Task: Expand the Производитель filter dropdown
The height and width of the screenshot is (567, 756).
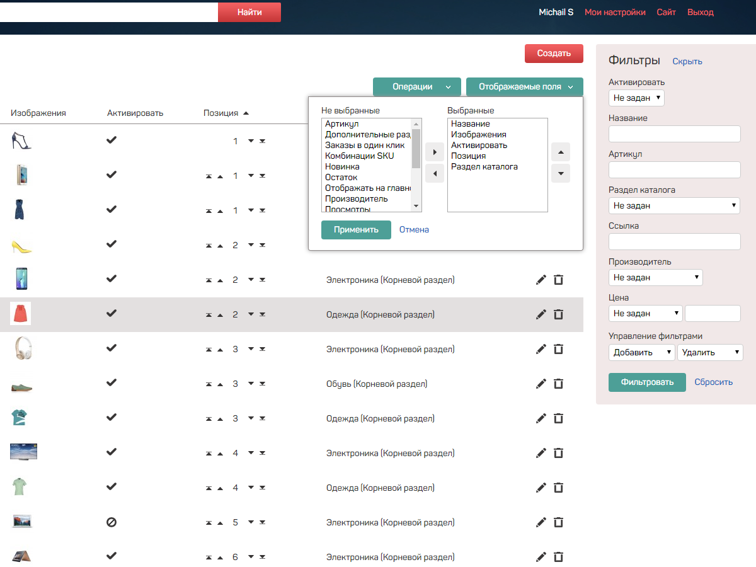Action: click(x=655, y=277)
